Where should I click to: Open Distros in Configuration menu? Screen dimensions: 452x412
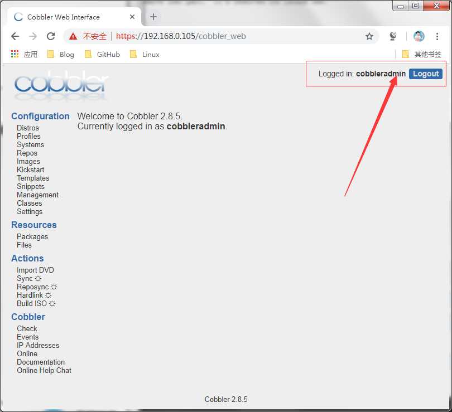[x=28, y=128]
